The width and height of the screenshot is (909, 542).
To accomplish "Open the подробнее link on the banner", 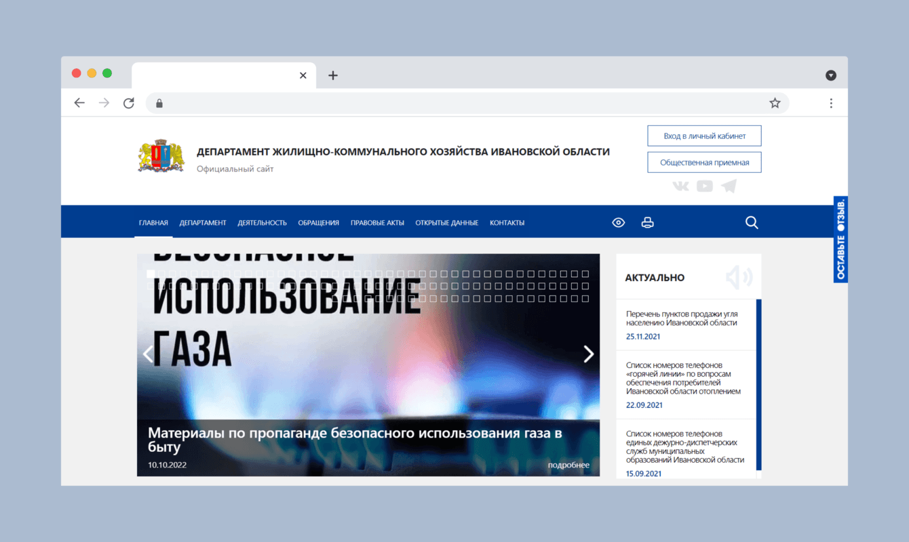I will [568, 465].
